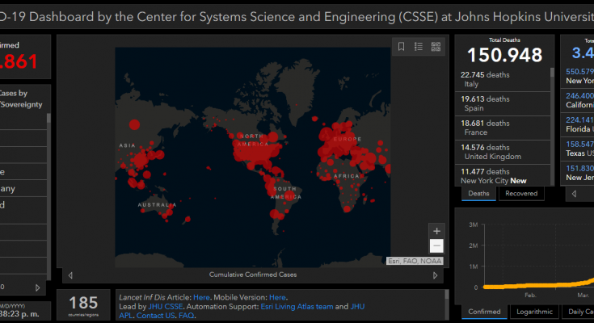Screen dimensions: 594x323
Task: Select the France deaths row
Action: [503, 128]
